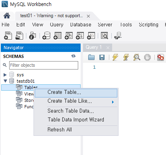
Task: Click line number 1 in editor
Action: click(x=94, y=67)
